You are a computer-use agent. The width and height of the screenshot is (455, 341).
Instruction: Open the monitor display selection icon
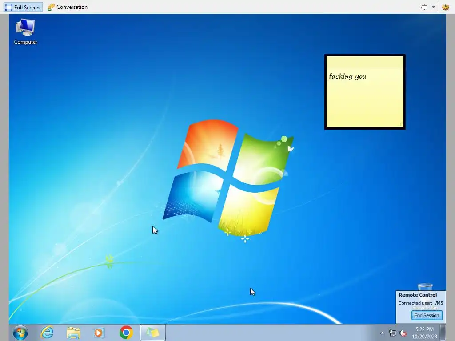point(423,7)
